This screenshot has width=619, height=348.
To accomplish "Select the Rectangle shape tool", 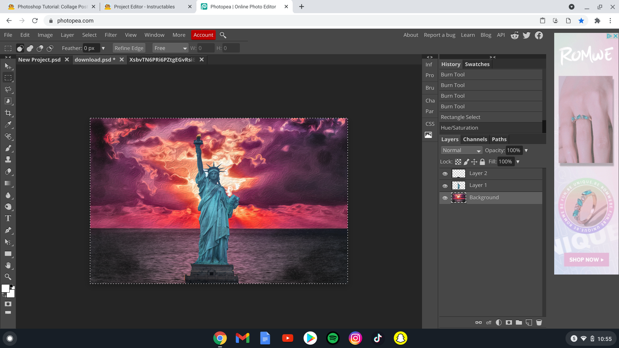I will pyautogui.click(x=8, y=254).
